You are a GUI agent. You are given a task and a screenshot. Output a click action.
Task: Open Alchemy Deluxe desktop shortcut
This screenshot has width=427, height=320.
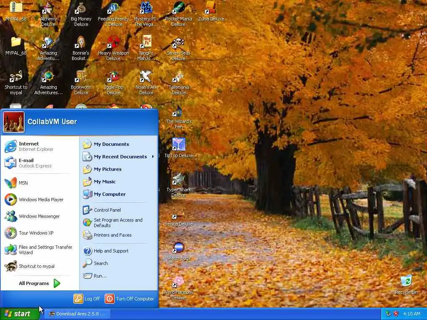pos(48,14)
